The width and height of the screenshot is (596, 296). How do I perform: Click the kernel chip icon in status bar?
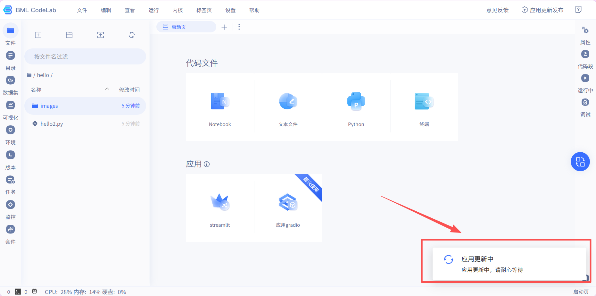click(x=35, y=292)
